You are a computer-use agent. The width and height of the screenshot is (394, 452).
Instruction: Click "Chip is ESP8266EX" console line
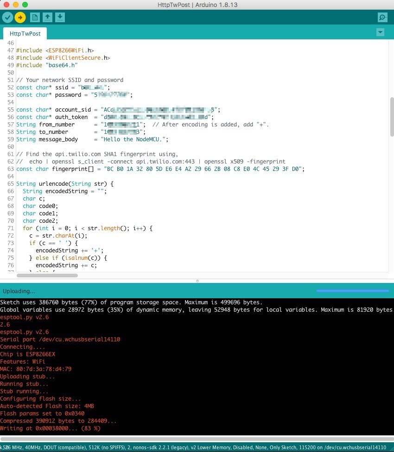[x=27, y=354]
